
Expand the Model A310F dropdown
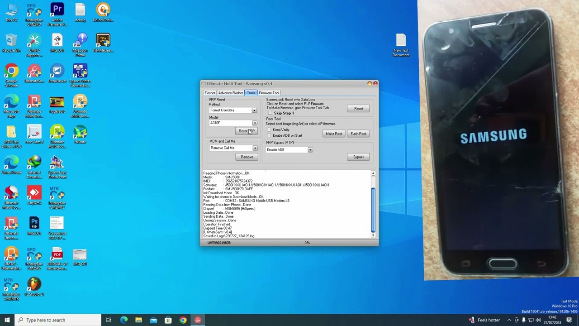tap(255, 123)
